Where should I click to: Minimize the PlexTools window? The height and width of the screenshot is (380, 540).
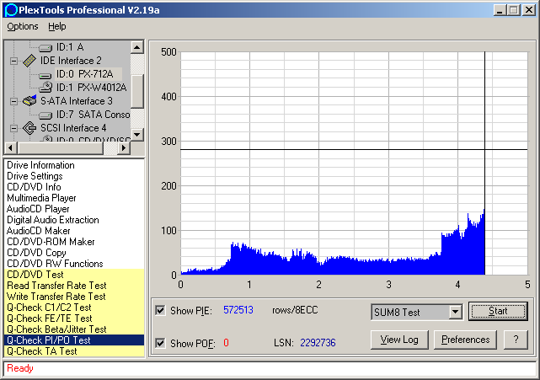500,10
